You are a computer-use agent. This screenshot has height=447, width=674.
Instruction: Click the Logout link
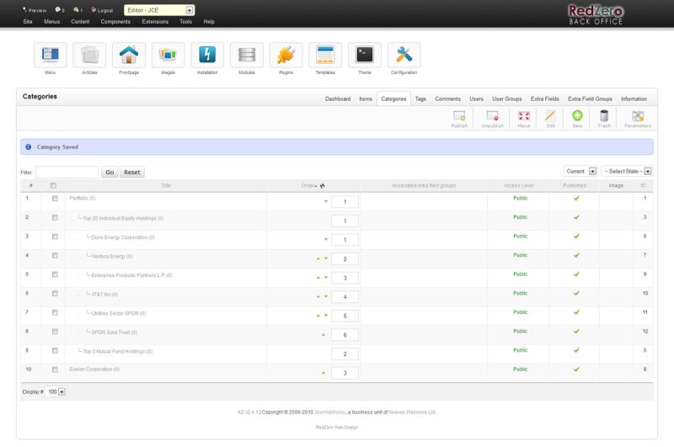tap(102, 10)
